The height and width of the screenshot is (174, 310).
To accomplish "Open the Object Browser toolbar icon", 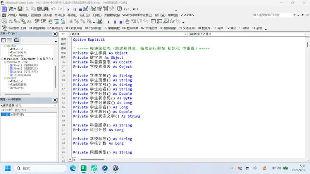I will [106, 9].
